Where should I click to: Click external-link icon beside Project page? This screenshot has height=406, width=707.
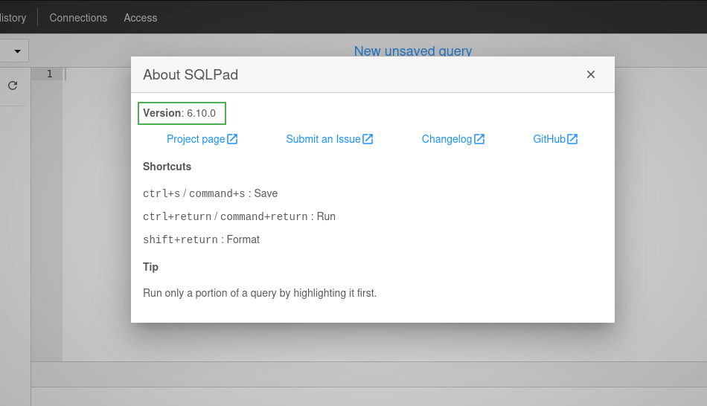pos(232,139)
